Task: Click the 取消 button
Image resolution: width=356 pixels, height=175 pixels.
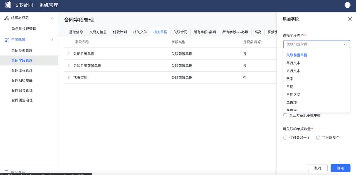Action: pyautogui.click(x=317, y=168)
